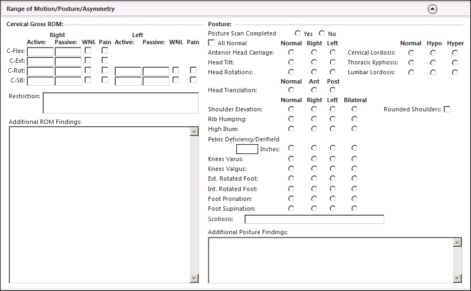
Task: Check the C-Flex WNL checkbox
Action: tap(88, 51)
